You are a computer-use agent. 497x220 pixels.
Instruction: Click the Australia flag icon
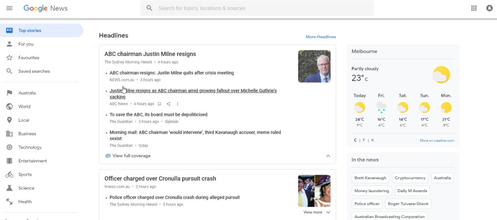tap(10, 93)
